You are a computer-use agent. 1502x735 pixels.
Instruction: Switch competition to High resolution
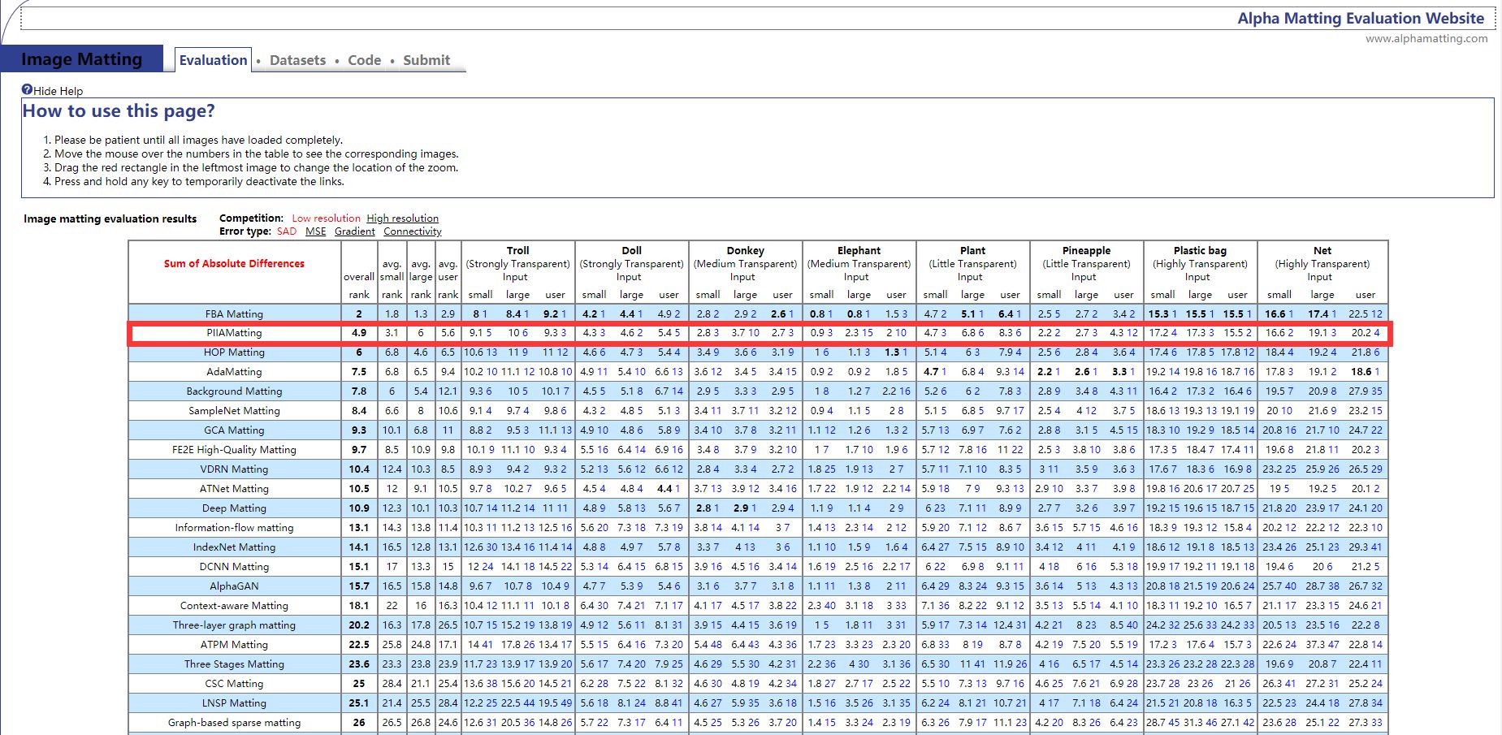tap(402, 218)
